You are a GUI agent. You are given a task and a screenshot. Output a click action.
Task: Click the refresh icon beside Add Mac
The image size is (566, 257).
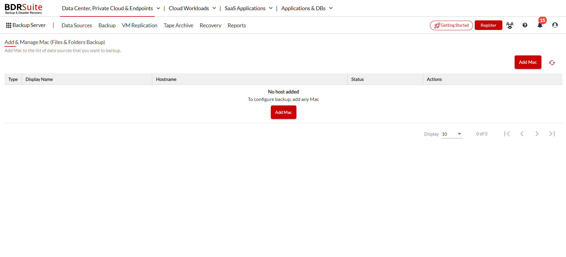click(x=552, y=63)
